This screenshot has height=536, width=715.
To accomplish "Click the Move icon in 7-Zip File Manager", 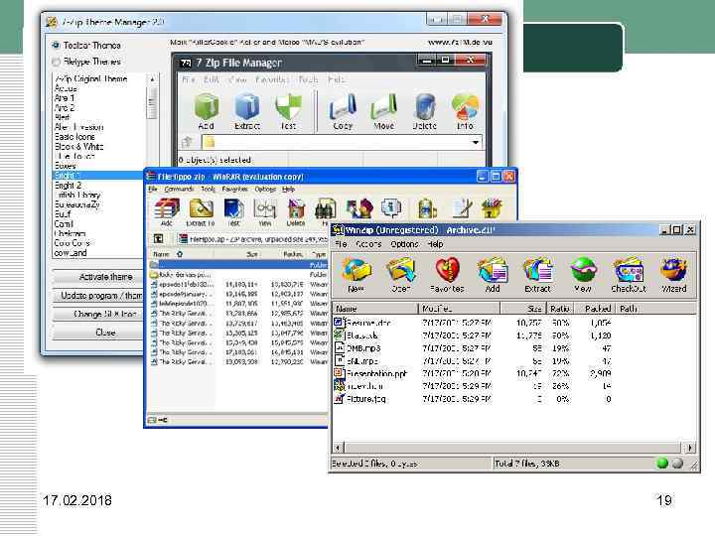I will [383, 107].
